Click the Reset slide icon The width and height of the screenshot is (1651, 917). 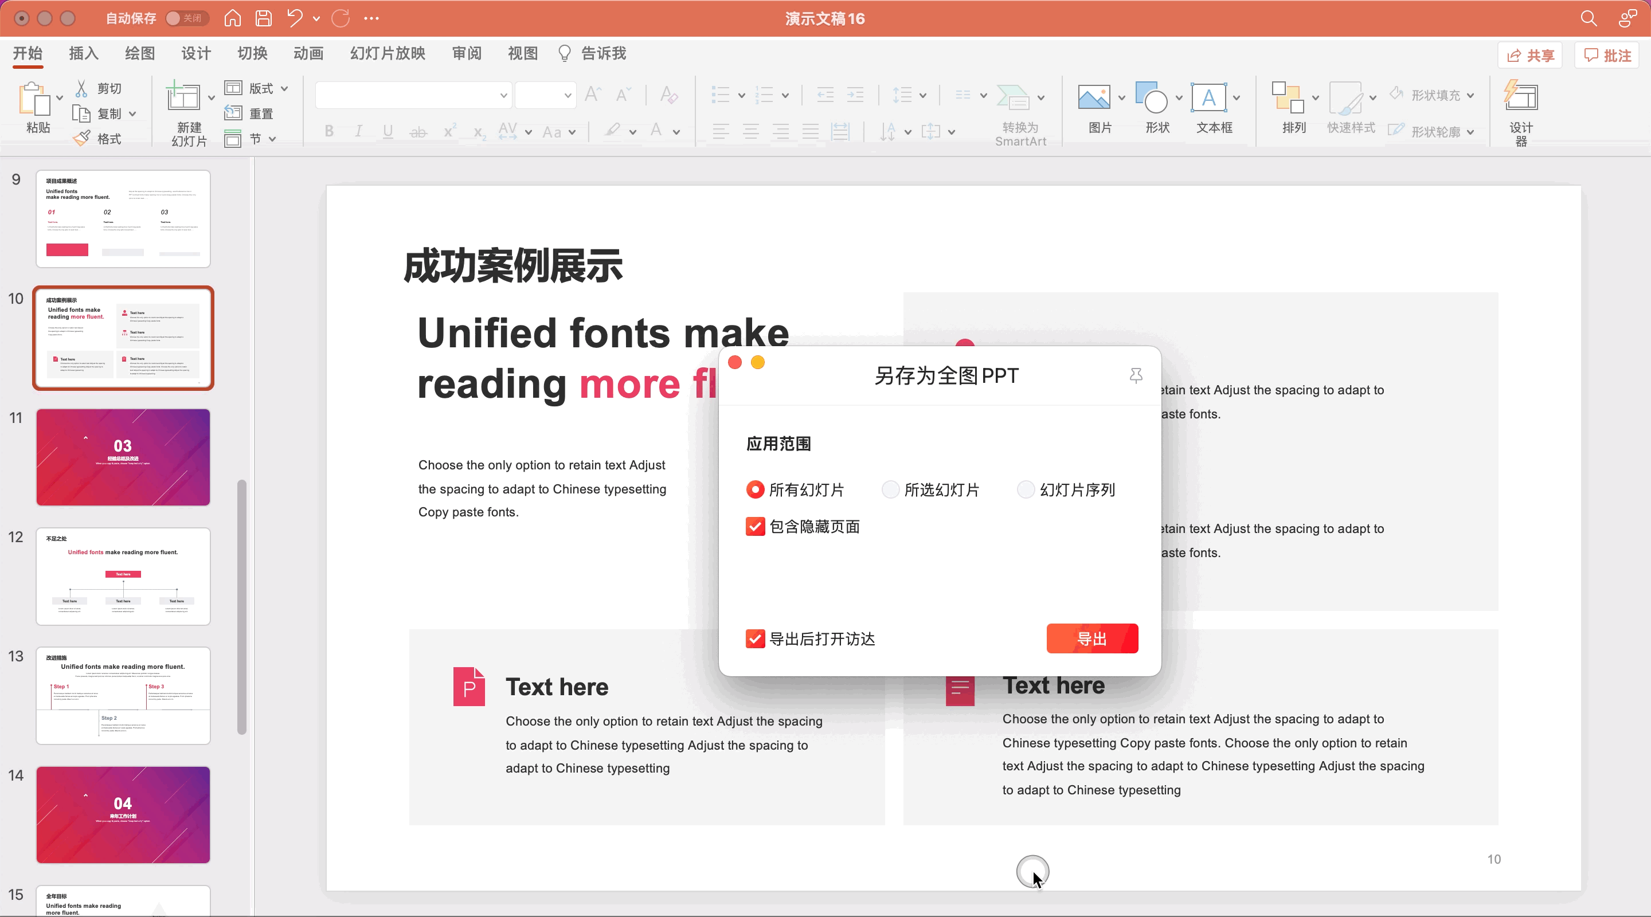[233, 113]
